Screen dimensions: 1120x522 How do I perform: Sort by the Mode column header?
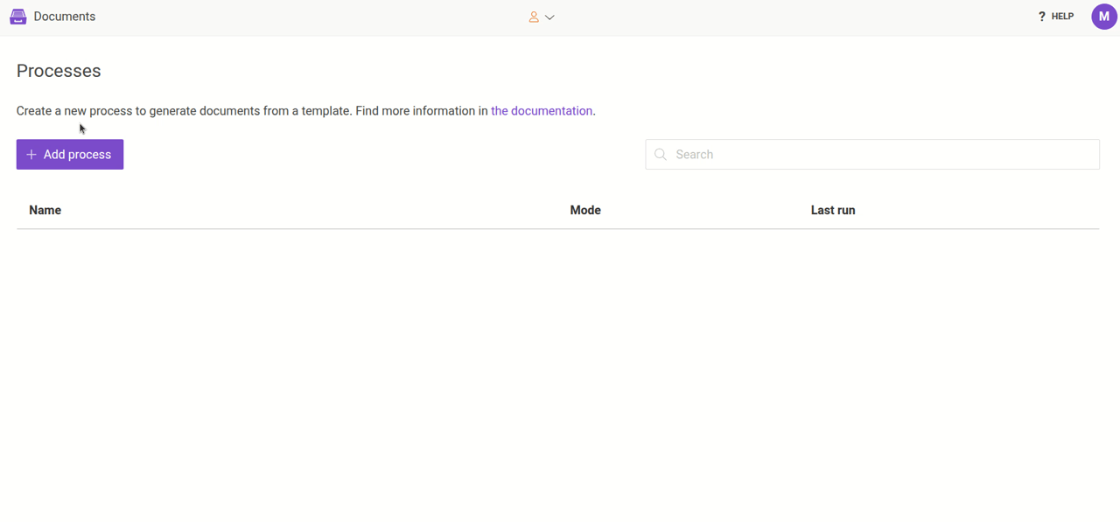point(585,211)
